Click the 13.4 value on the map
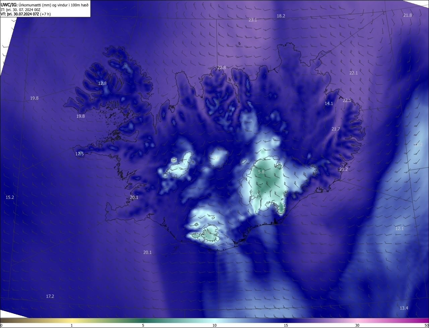 [404, 308]
